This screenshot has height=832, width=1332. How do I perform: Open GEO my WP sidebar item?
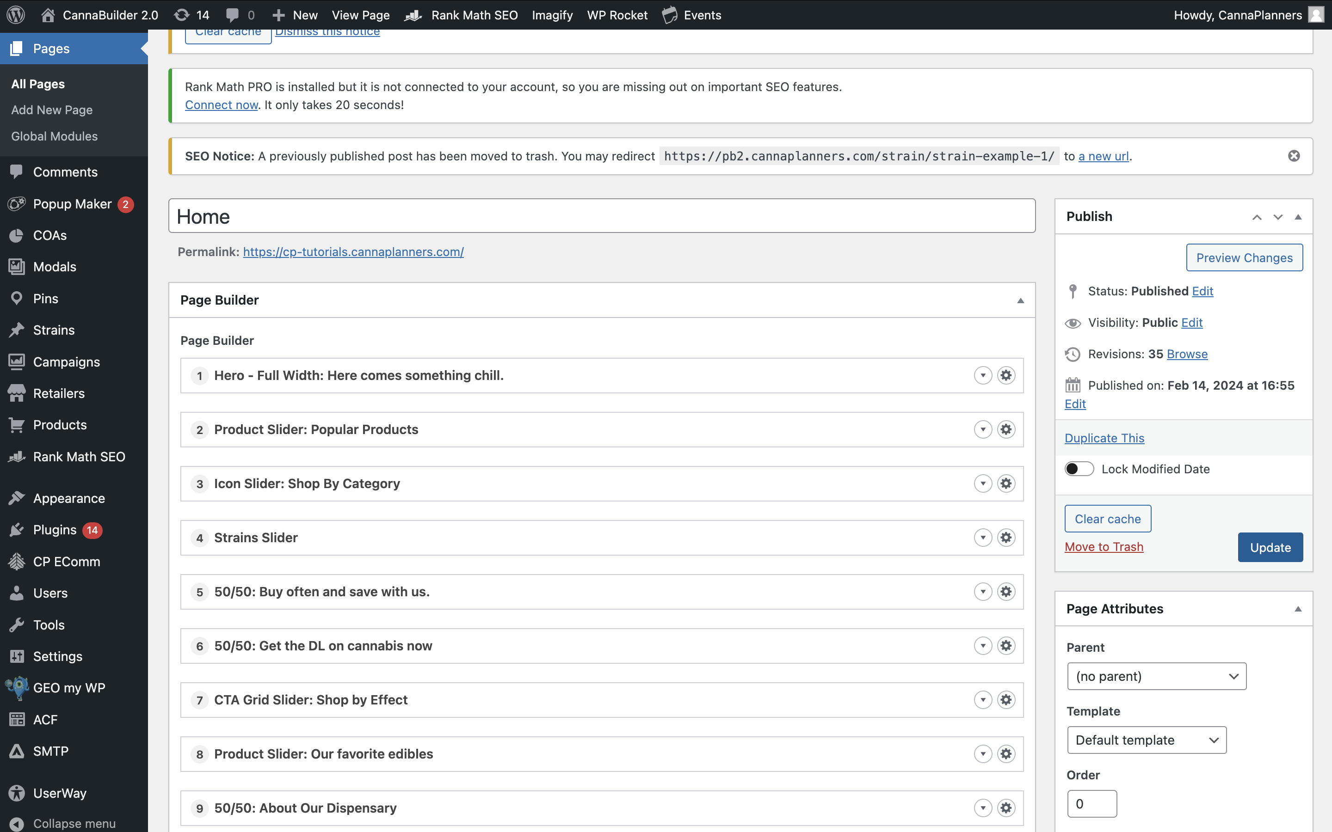[x=69, y=688]
